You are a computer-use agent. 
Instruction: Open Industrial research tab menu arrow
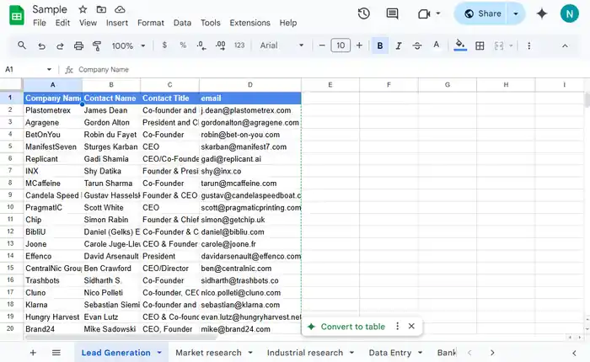click(x=351, y=353)
